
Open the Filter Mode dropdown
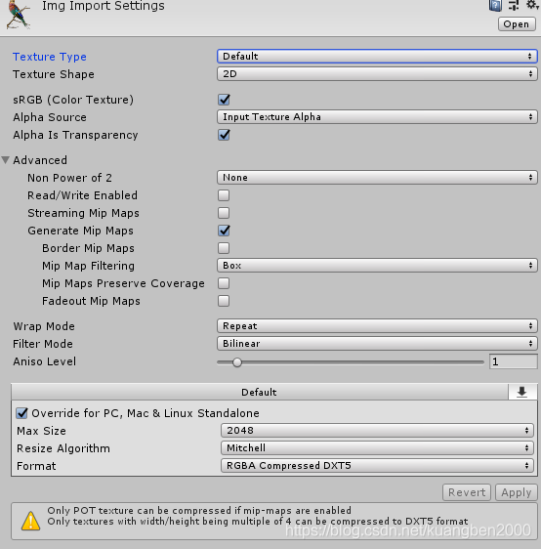377,344
